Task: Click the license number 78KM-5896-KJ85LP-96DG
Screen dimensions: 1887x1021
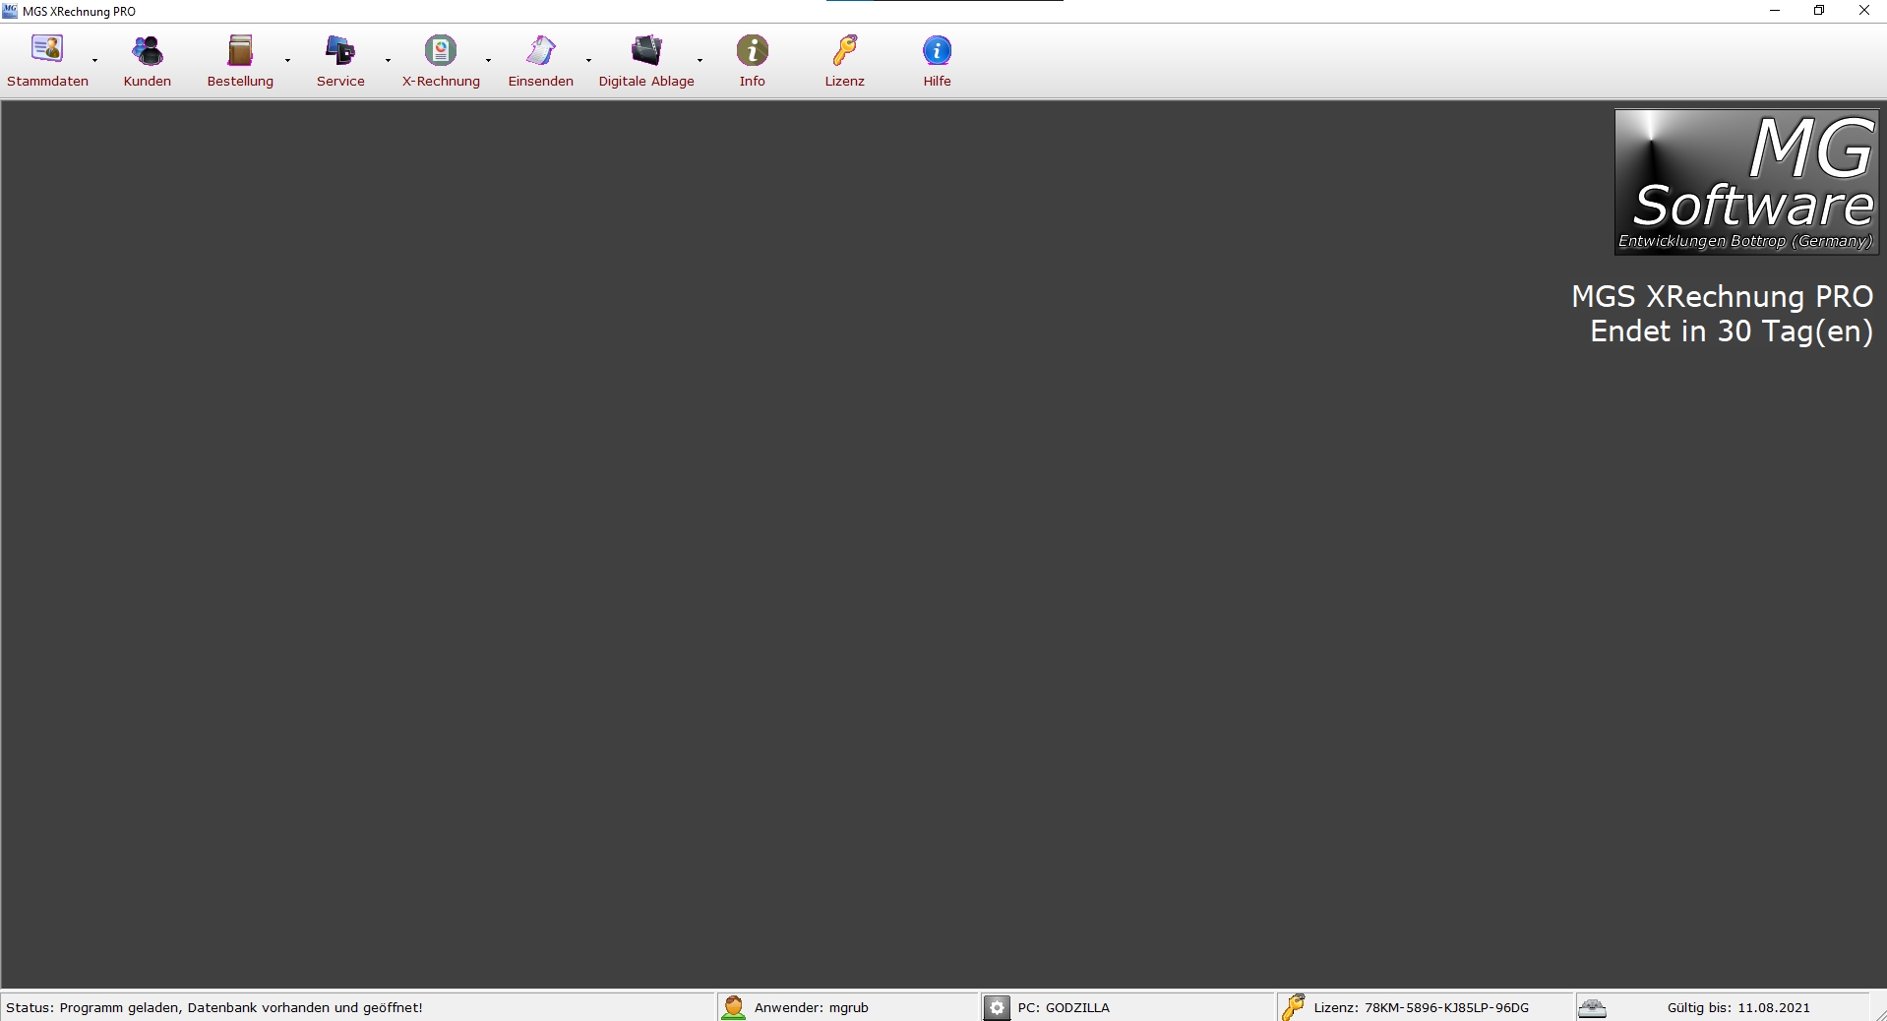Action: click(1446, 1007)
